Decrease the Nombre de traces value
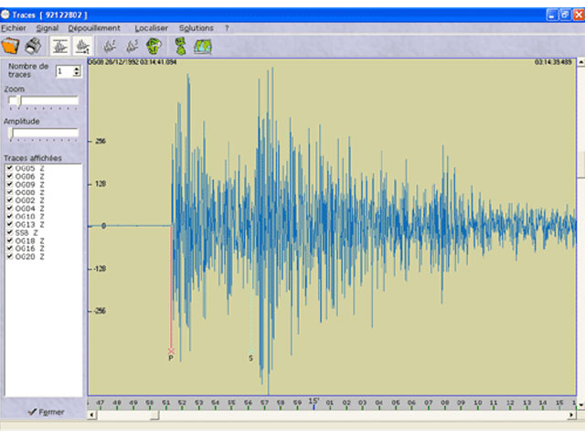 tap(77, 75)
